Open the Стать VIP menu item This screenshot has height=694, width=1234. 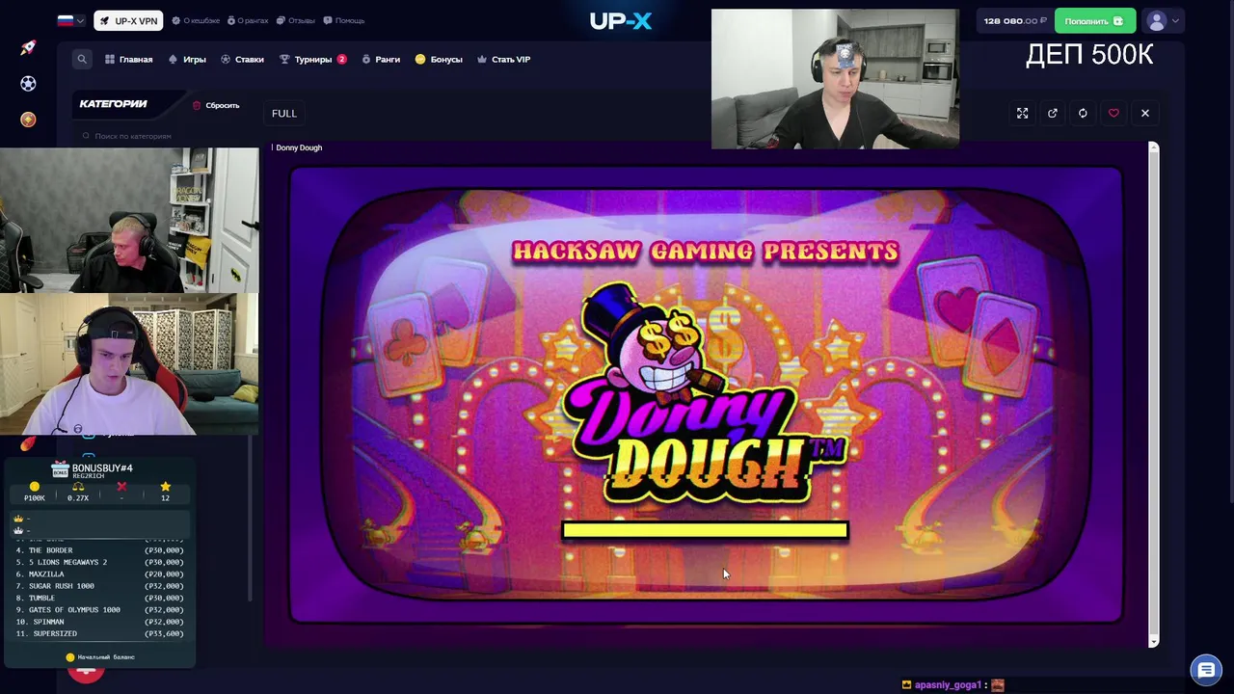pos(503,60)
